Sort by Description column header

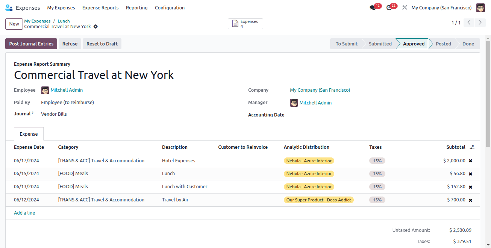tap(175, 147)
